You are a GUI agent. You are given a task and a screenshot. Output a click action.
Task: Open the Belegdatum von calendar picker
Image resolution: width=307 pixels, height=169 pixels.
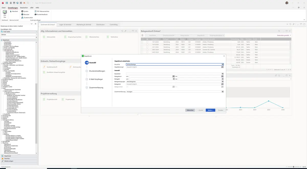[173, 76]
